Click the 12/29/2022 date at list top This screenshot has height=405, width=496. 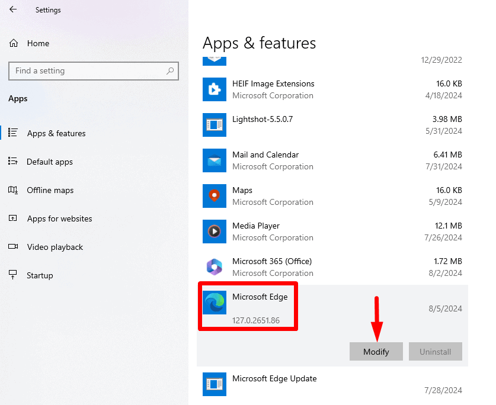pyautogui.click(x=441, y=60)
